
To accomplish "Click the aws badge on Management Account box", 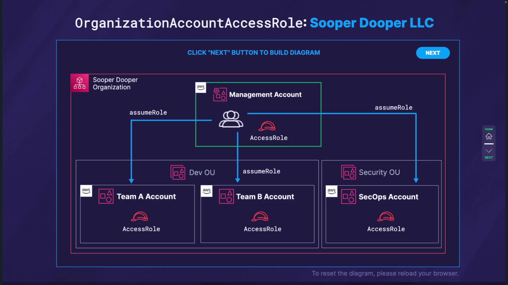I will (x=201, y=87).
